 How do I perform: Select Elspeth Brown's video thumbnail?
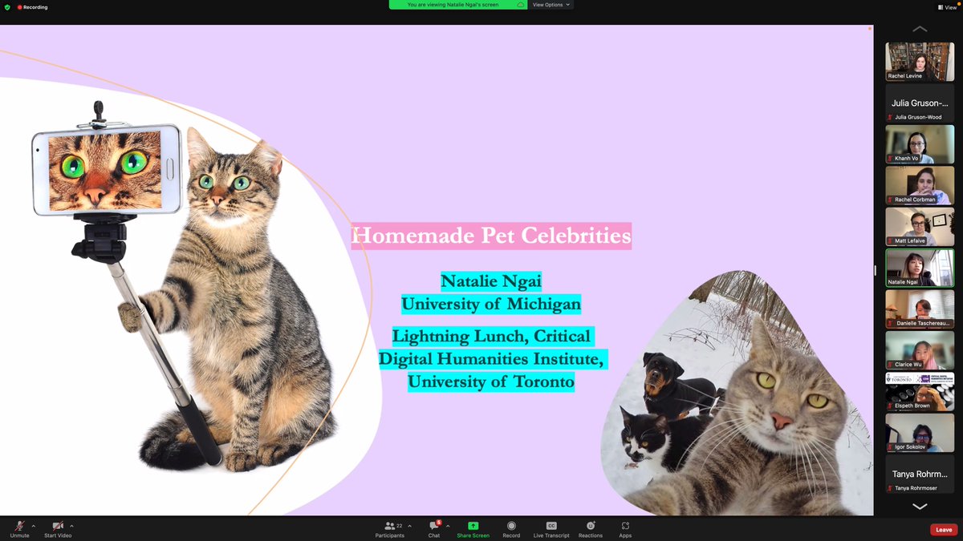(920, 392)
